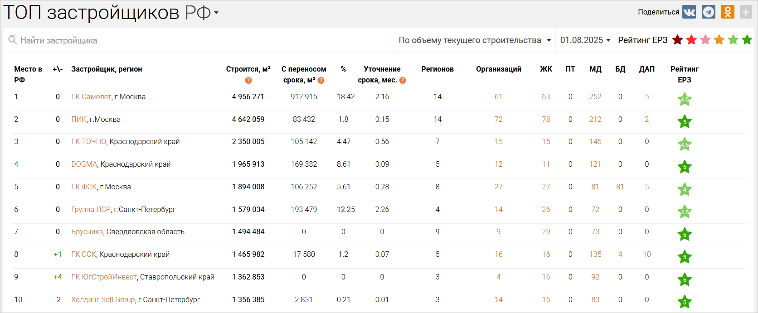Click help icon beside С переносом срока
Viewport: 758px width, 313px height.
[x=321, y=80]
